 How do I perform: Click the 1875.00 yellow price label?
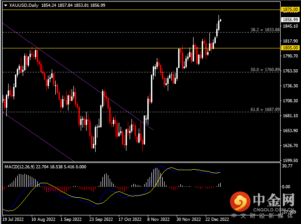click(x=289, y=9)
